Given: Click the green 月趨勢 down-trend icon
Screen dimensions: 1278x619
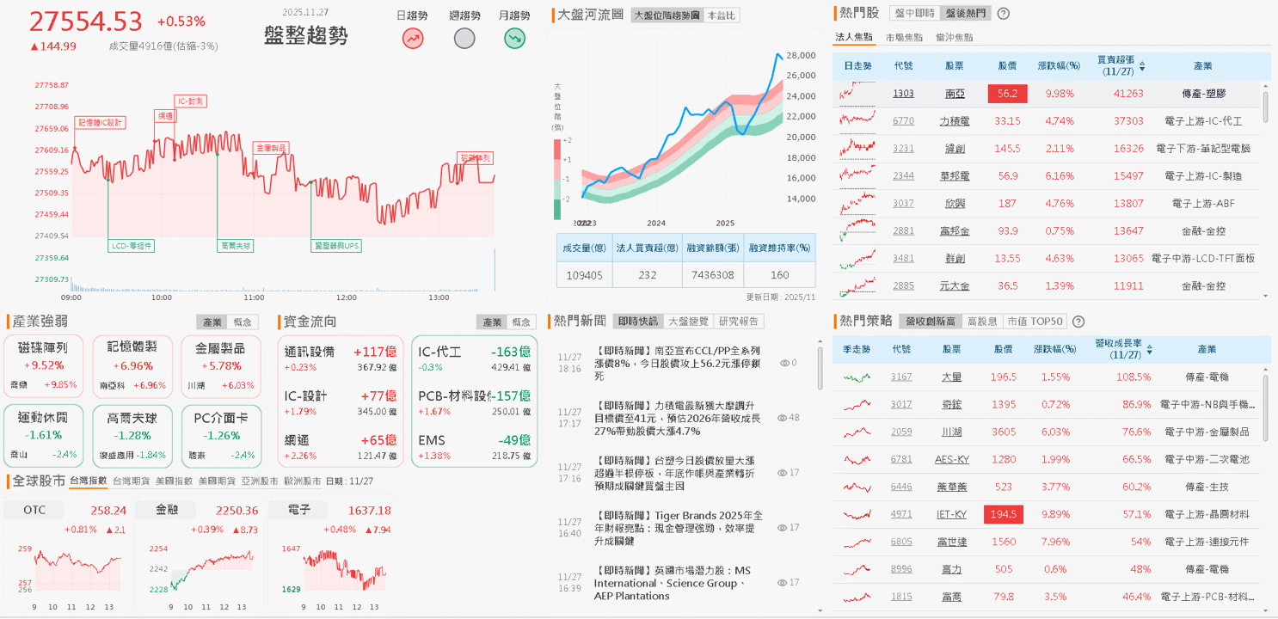Looking at the screenshot, I should click(x=514, y=39).
